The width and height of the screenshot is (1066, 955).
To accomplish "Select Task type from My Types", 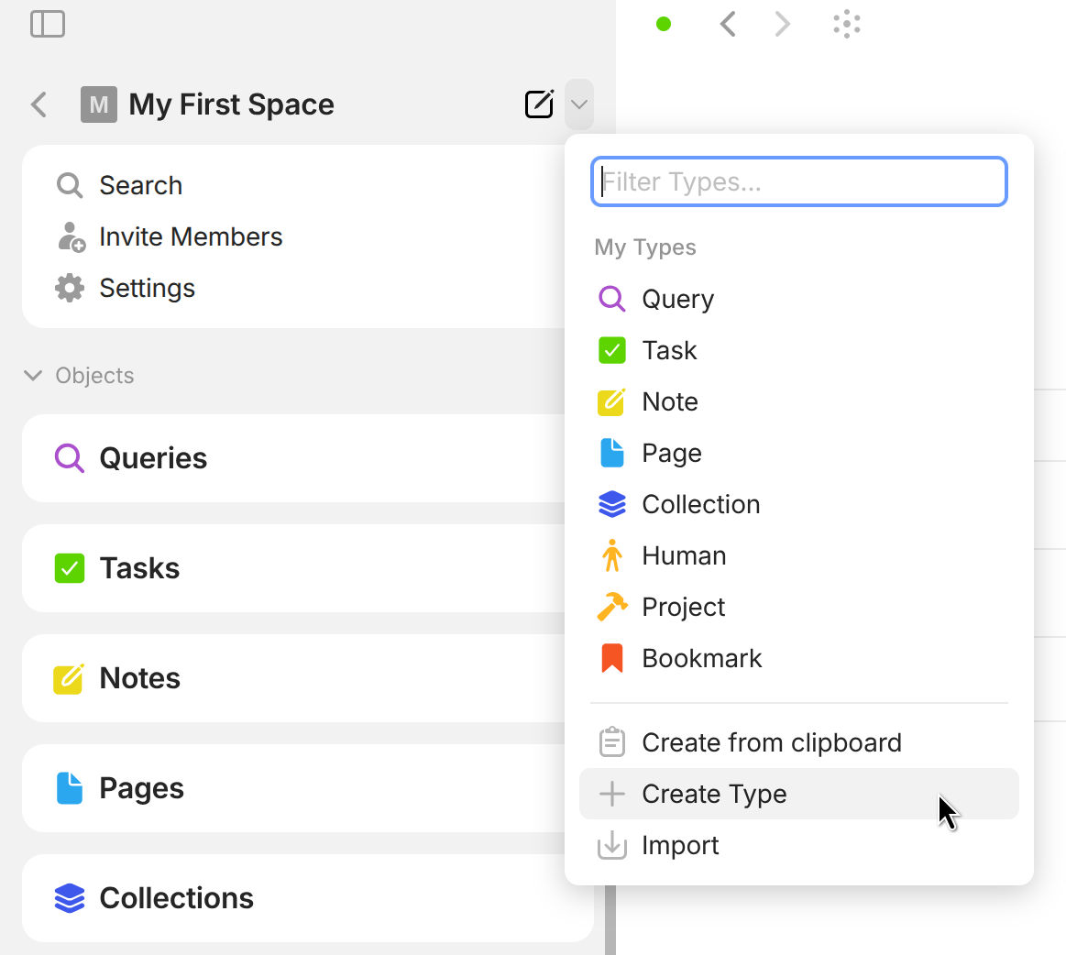I will click(x=669, y=350).
